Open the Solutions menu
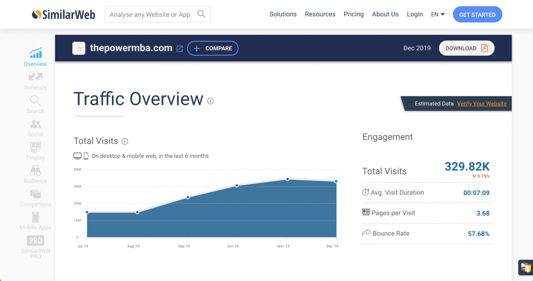Image resolution: width=533 pixels, height=281 pixels. click(x=283, y=14)
